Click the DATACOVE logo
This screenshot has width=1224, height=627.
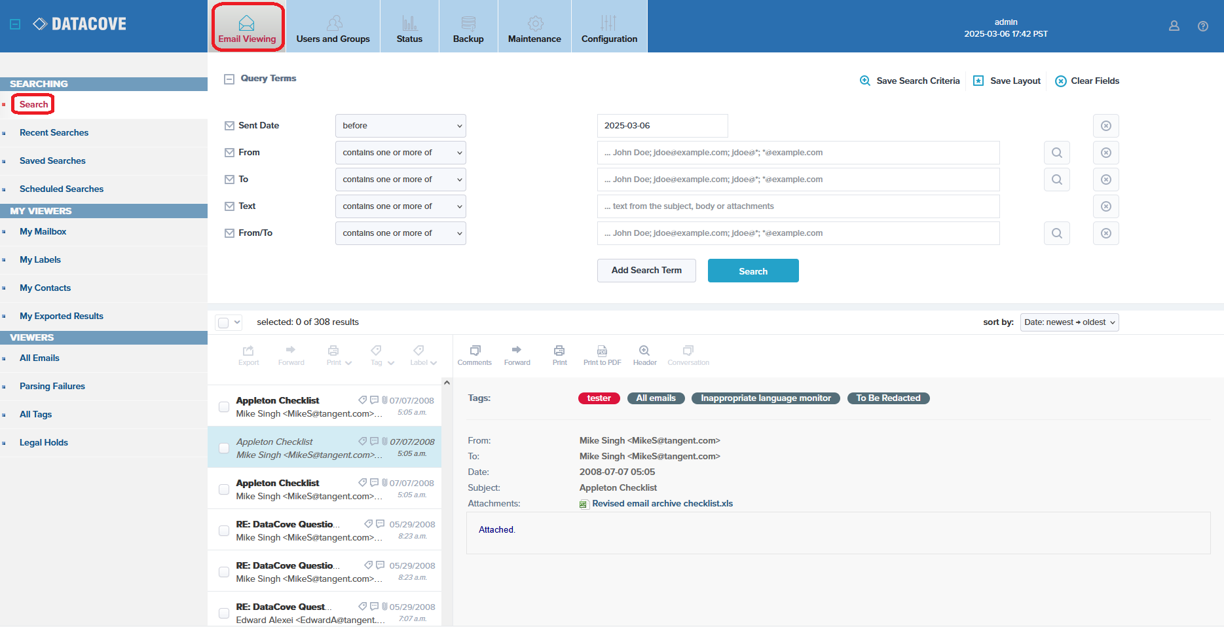[x=79, y=24]
